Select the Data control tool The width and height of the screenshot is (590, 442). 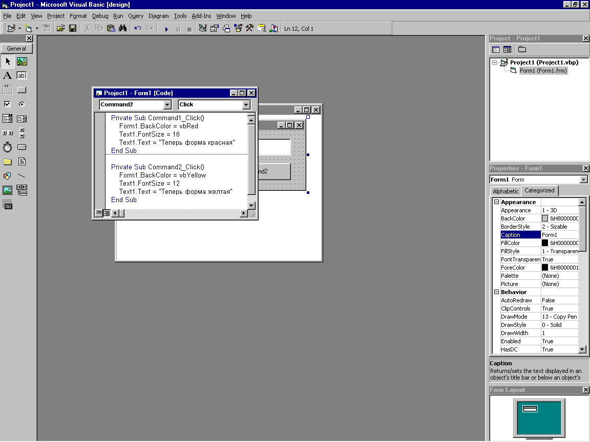point(22,190)
